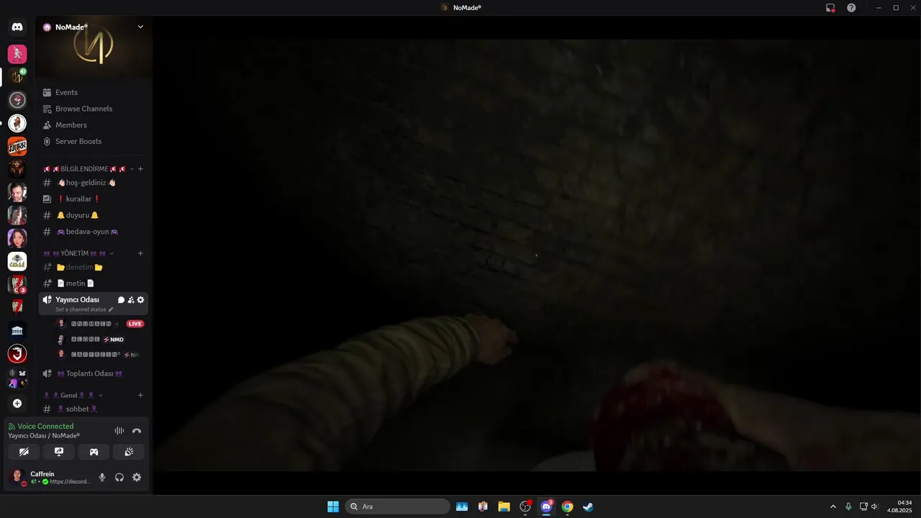Click Set a channel status text

coord(81,309)
